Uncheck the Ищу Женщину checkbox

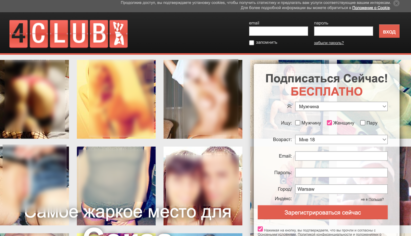coord(329,123)
